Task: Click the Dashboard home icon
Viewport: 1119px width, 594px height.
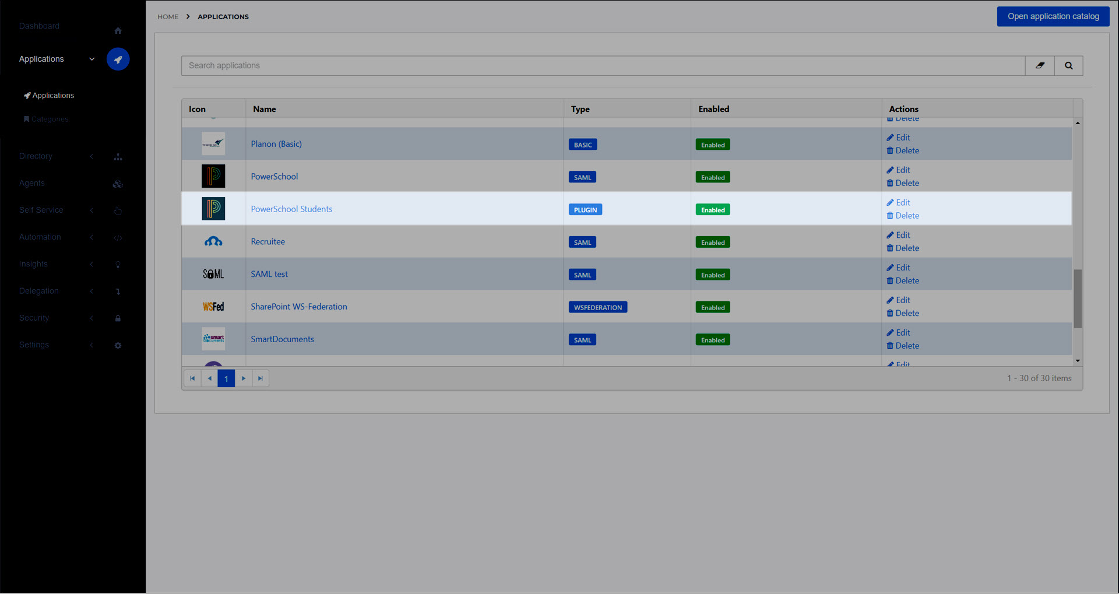Action: click(x=118, y=30)
